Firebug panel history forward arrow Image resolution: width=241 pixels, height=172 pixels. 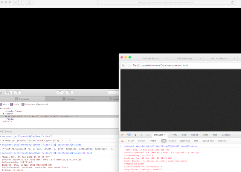point(141,135)
